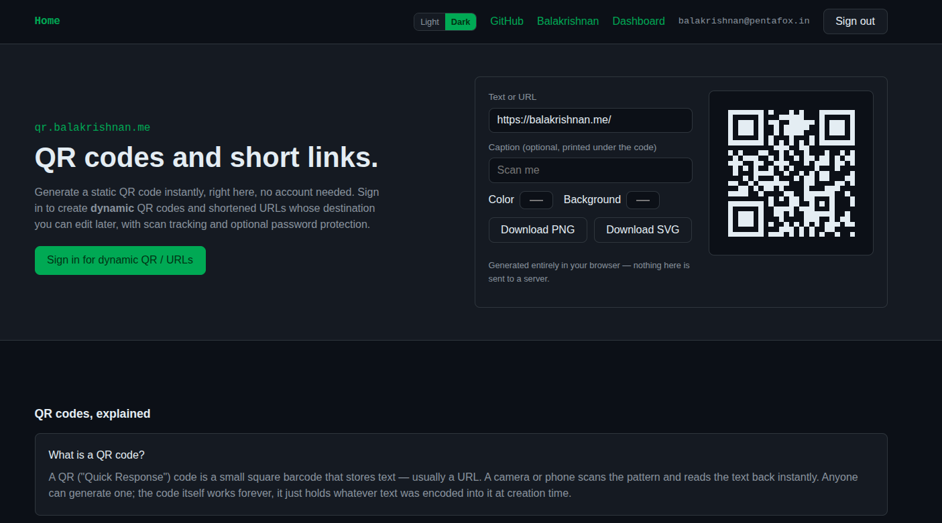Click the Sign out button
942x523 pixels.
pyautogui.click(x=855, y=21)
